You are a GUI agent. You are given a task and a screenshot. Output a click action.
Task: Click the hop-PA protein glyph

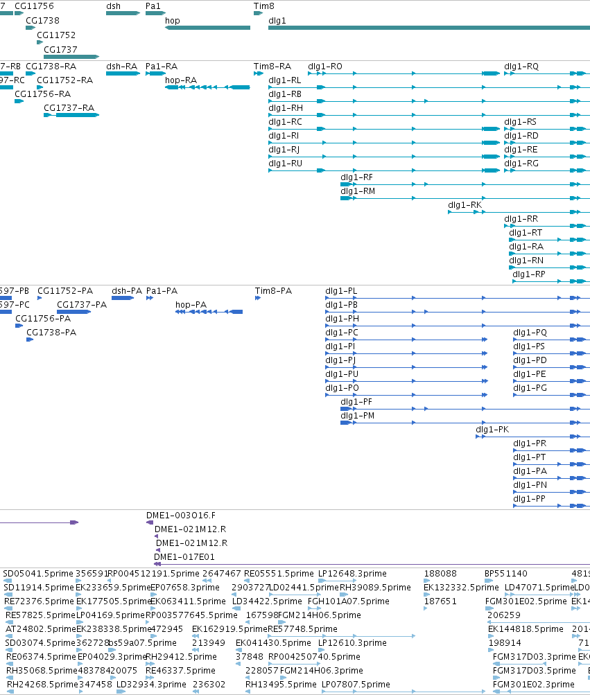[x=209, y=312]
